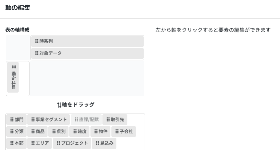Screen dimensions: 280x150
Task: Click the drag handle on 子会社 chip
Action: 117,131
